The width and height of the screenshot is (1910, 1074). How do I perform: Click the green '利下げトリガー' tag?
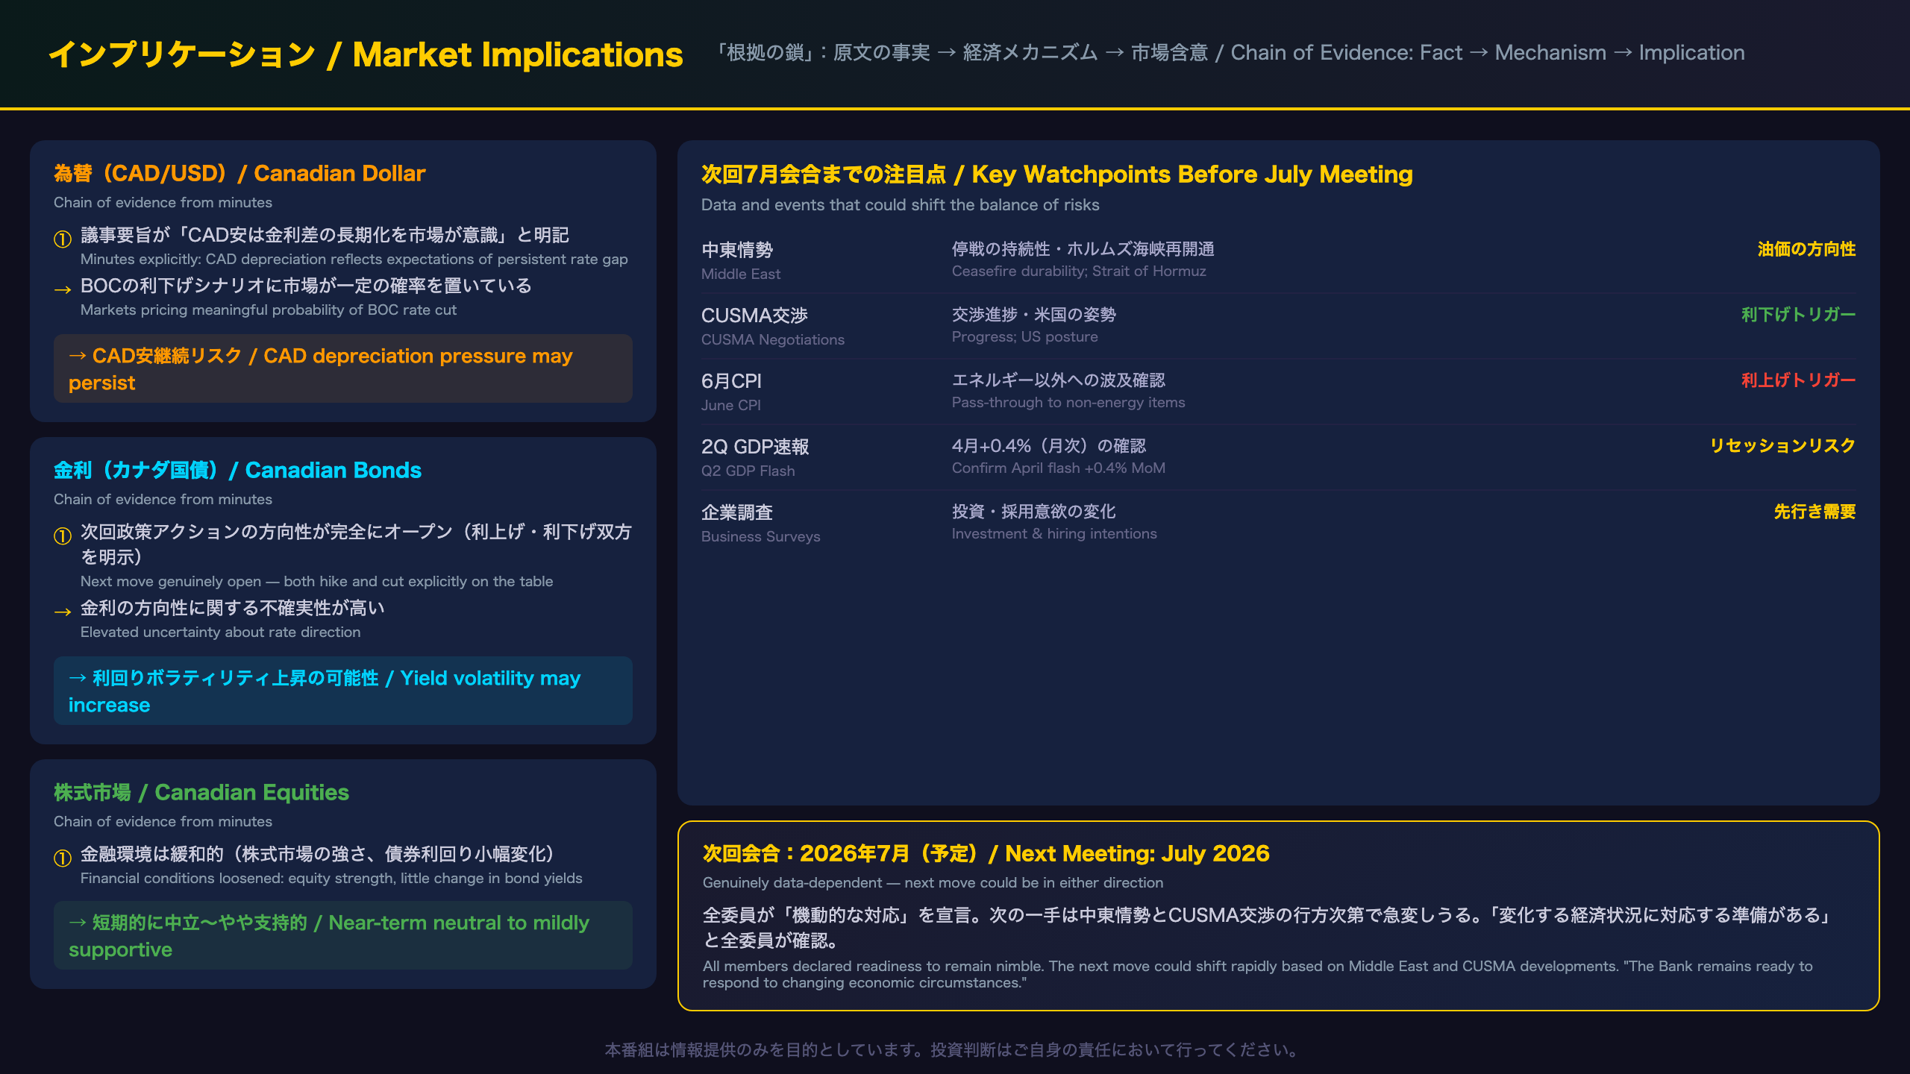(1798, 314)
